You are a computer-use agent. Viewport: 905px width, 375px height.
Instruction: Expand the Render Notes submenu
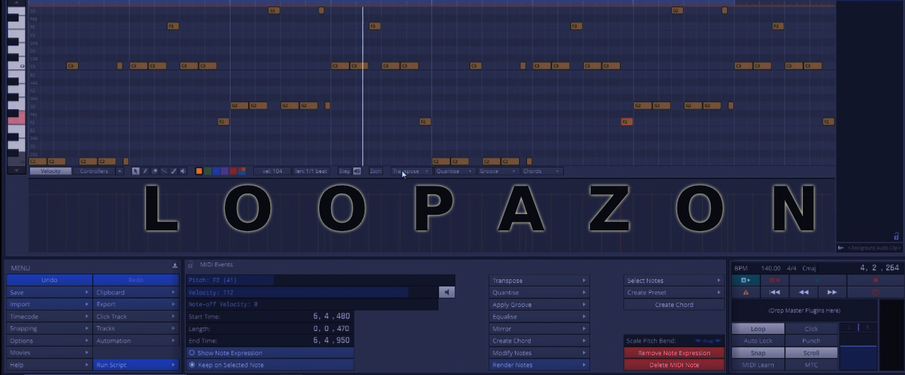coord(539,365)
